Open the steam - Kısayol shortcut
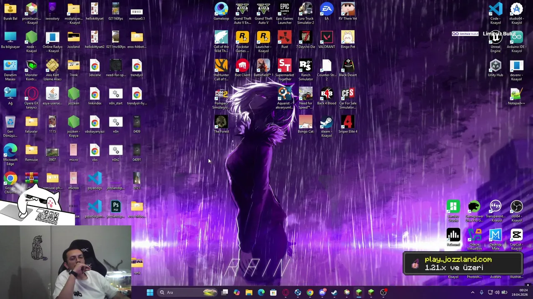Screen dimensions: 533x299 click(326, 126)
